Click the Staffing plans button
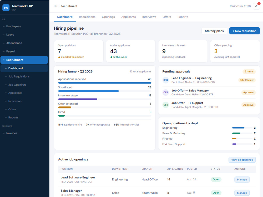This screenshot has width=263, height=197. 214,31
